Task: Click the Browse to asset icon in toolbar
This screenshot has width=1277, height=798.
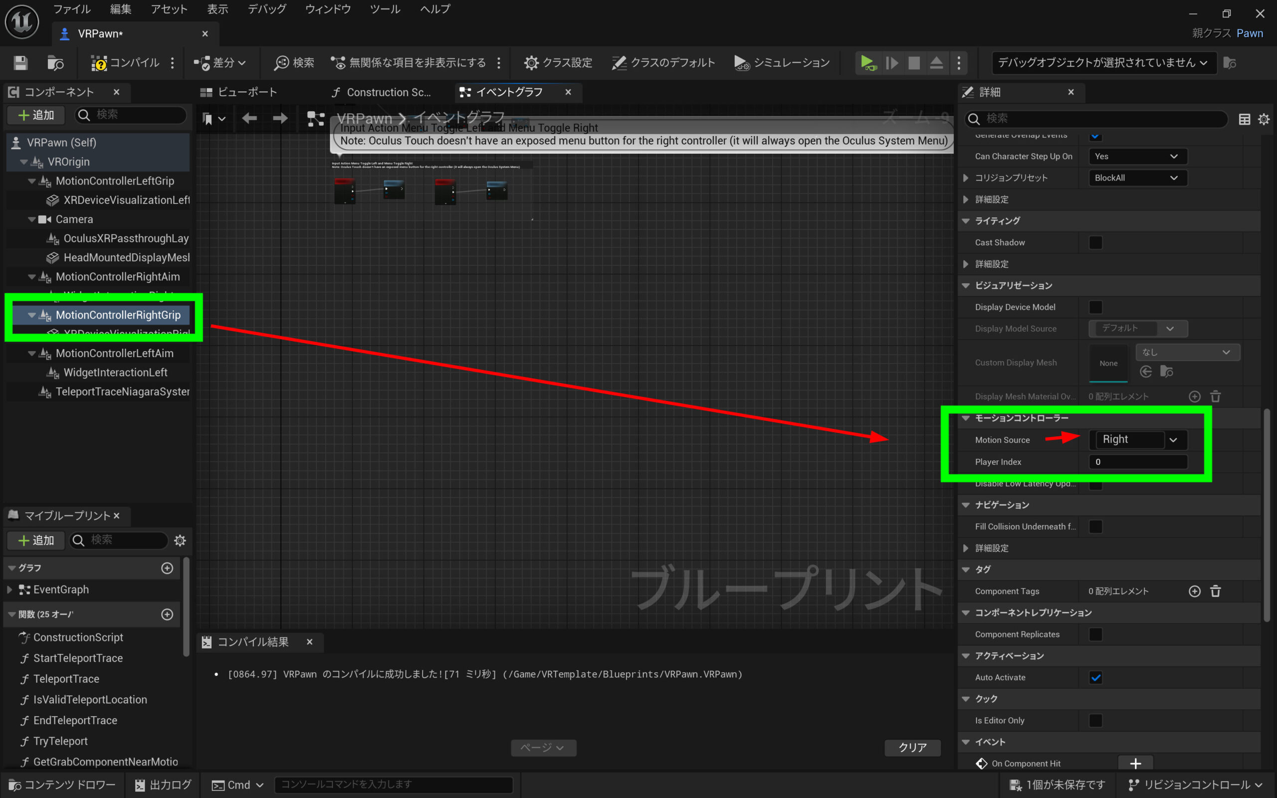Action: (x=55, y=63)
